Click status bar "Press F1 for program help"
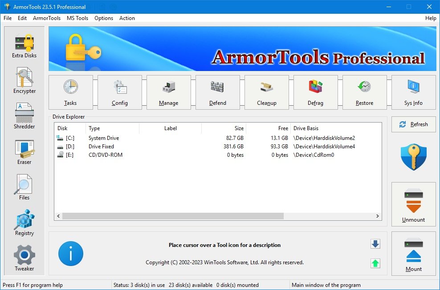Screen dimensions: 440x290 (33, 285)
